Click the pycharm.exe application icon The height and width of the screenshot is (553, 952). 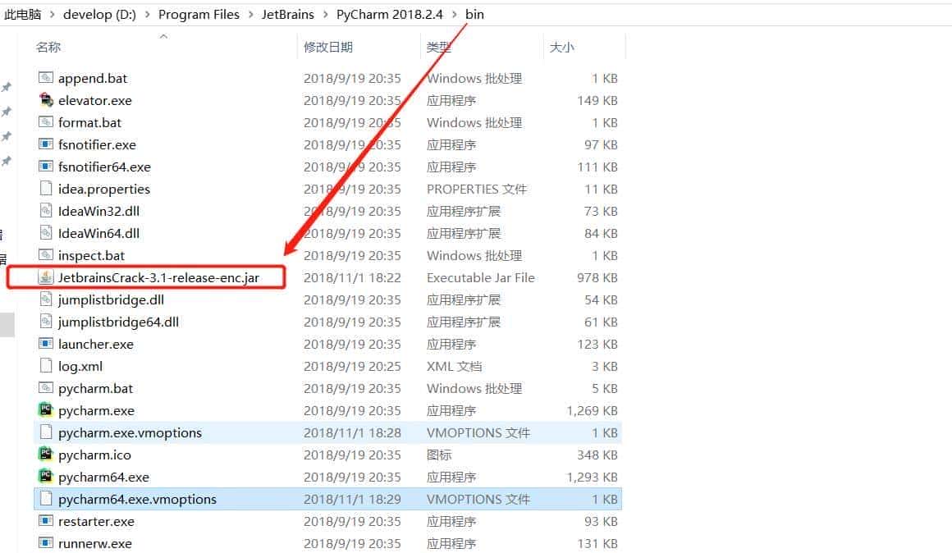[x=46, y=410]
